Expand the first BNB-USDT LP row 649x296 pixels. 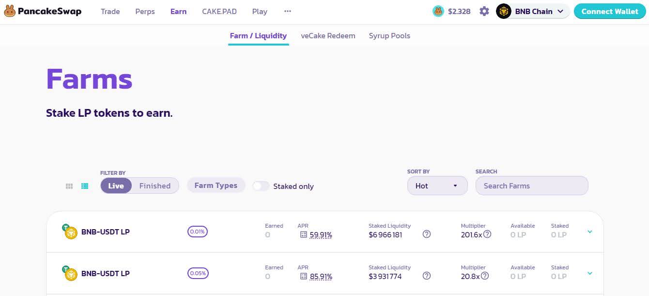pyautogui.click(x=590, y=232)
